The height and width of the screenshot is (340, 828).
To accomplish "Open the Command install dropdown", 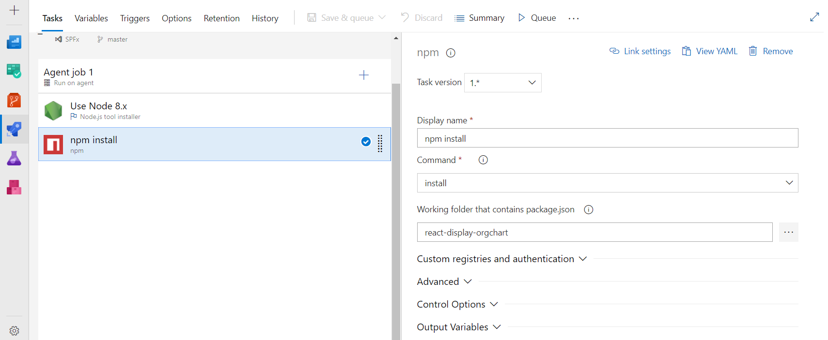I will (x=607, y=183).
